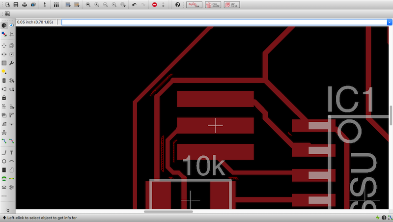Select the Add part tool
Viewport: 393px width, 222px height.
11,81
